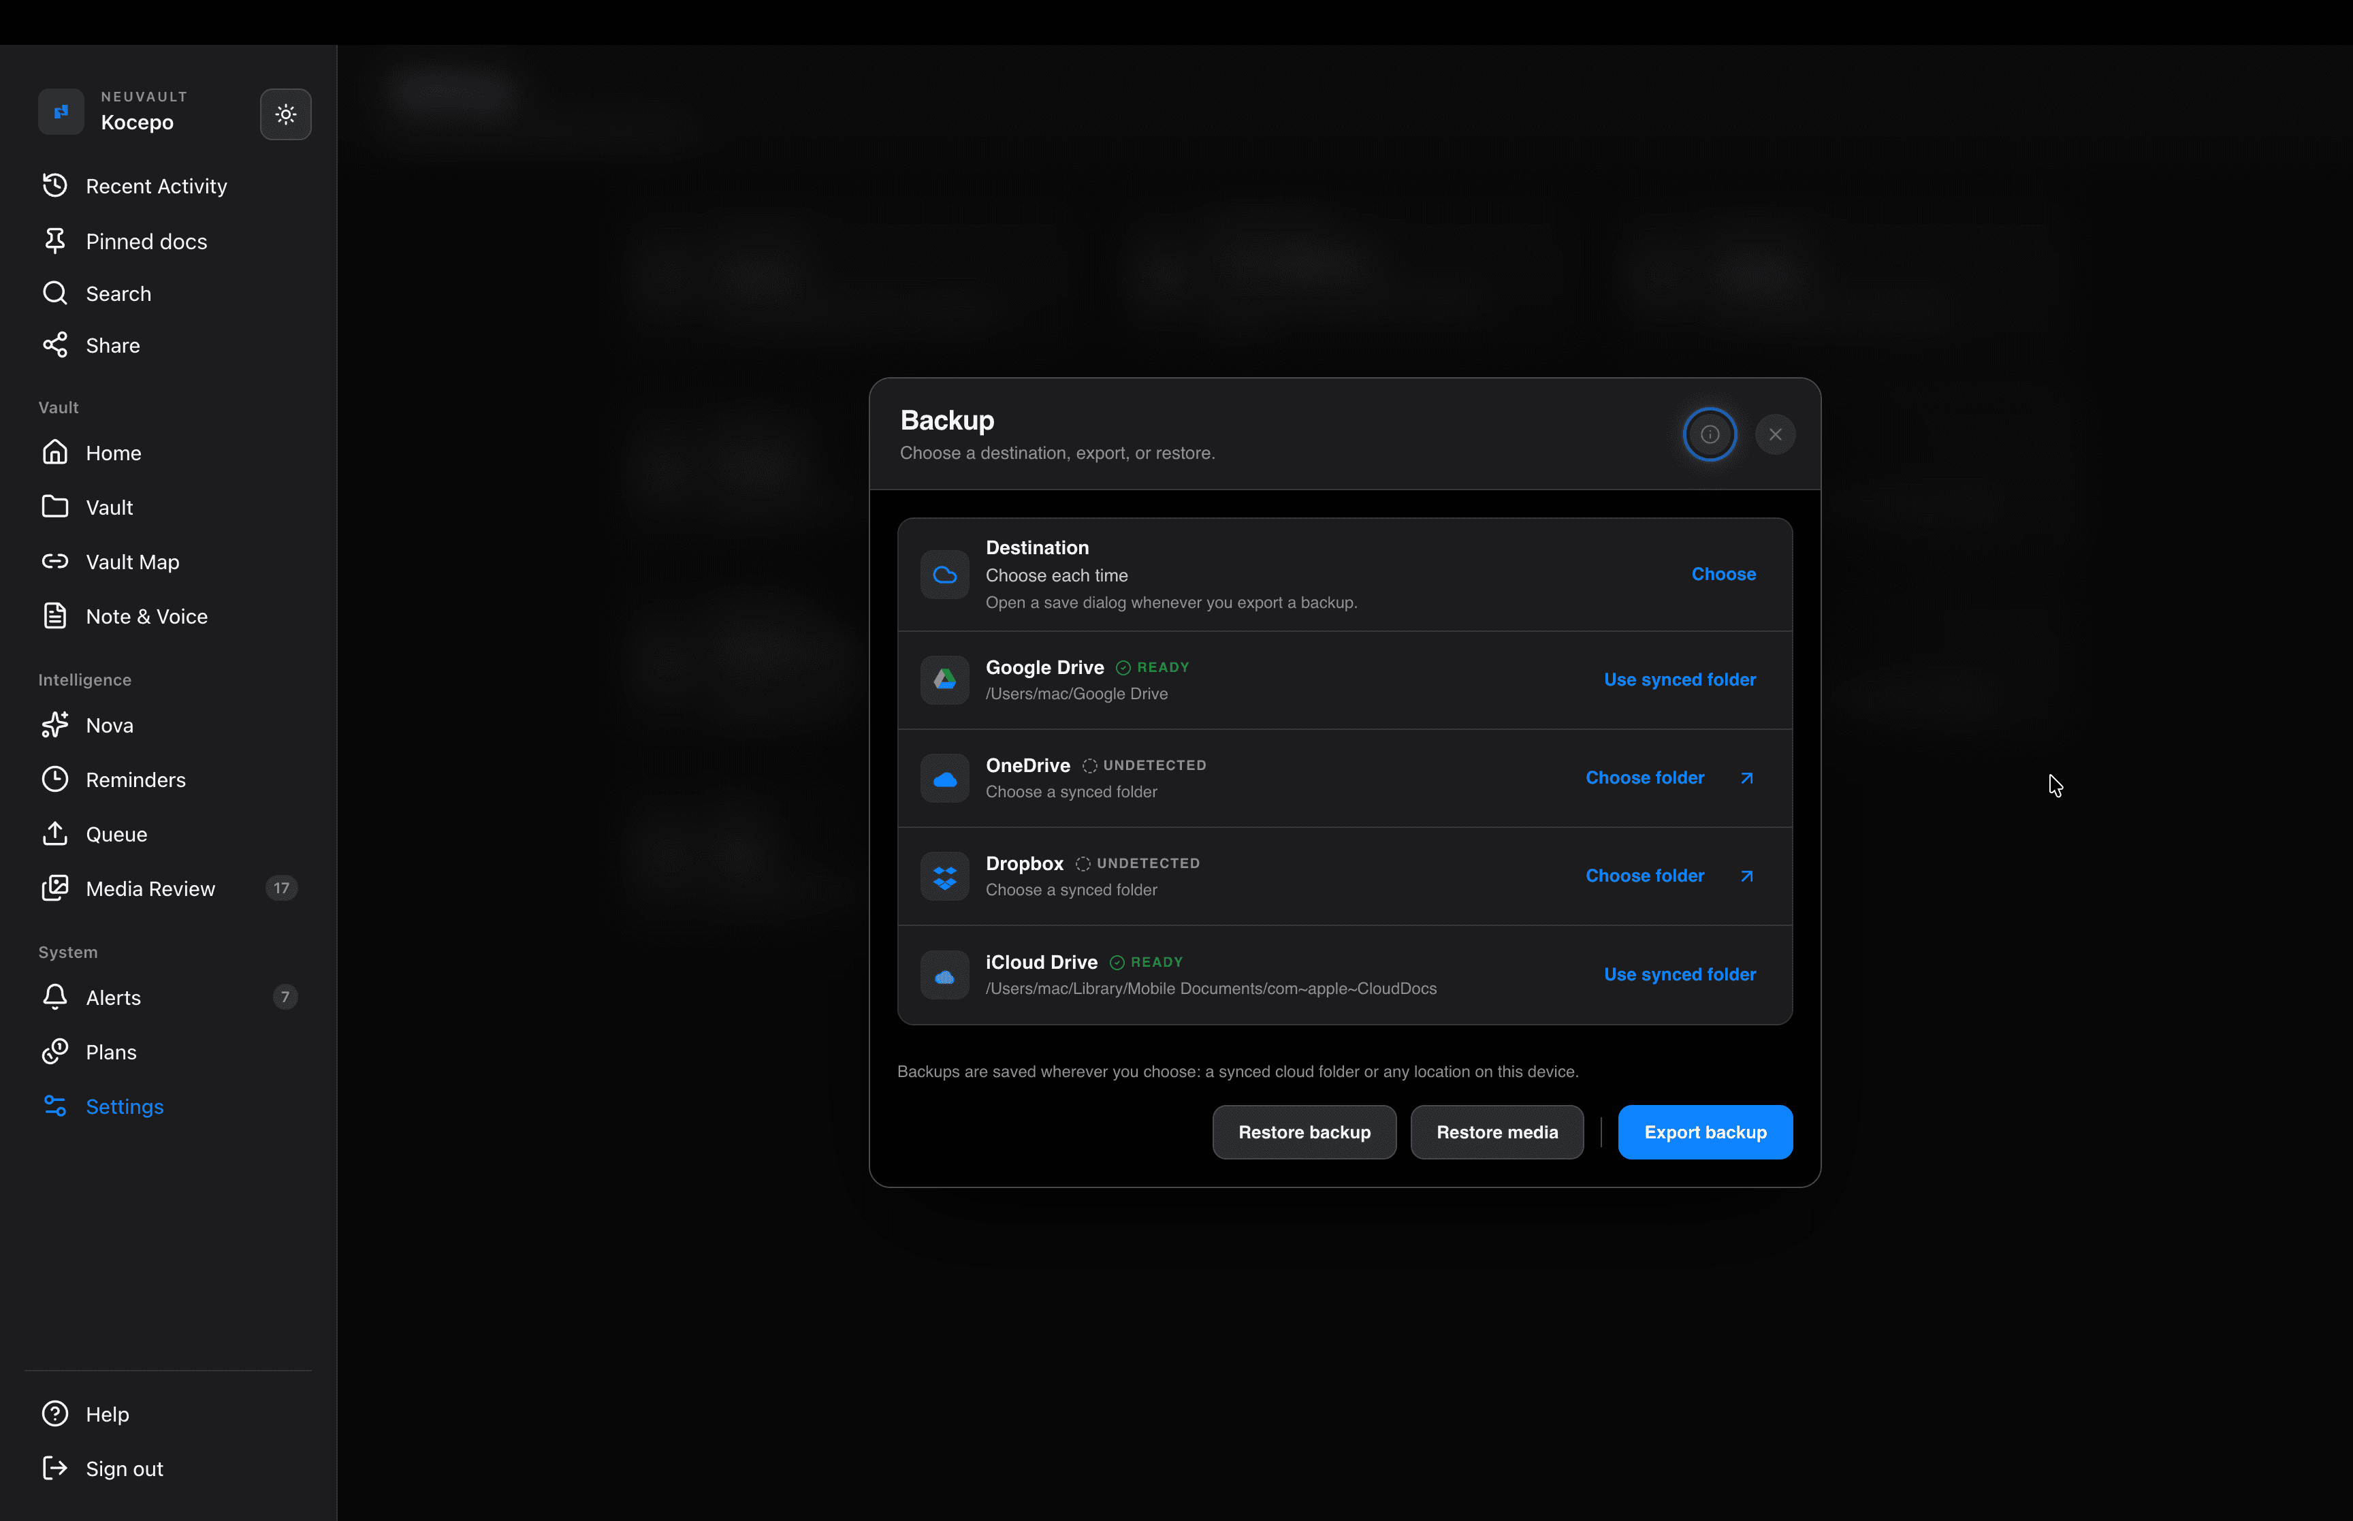Image resolution: width=2353 pixels, height=1521 pixels.
Task: Open the Vault folder item
Action: (168, 507)
